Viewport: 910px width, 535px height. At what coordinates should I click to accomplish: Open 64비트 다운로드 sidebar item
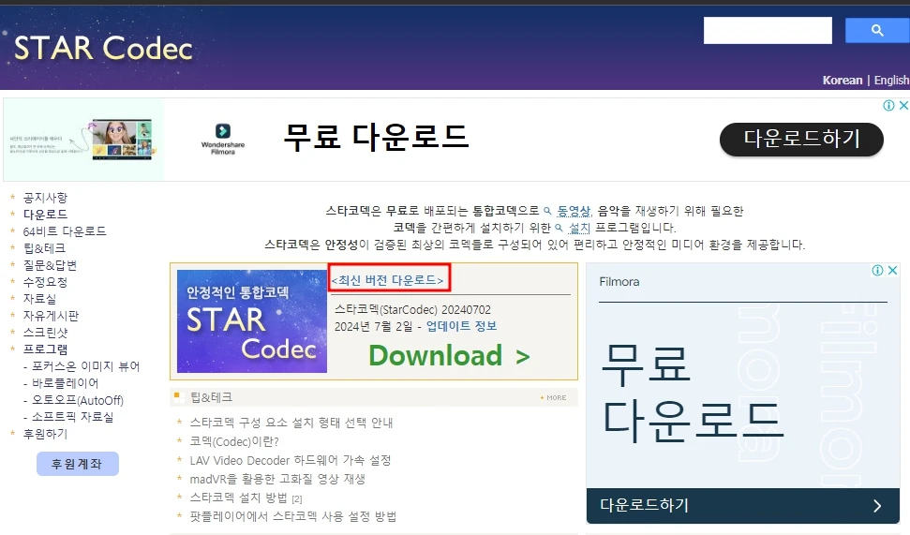coord(65,231)
